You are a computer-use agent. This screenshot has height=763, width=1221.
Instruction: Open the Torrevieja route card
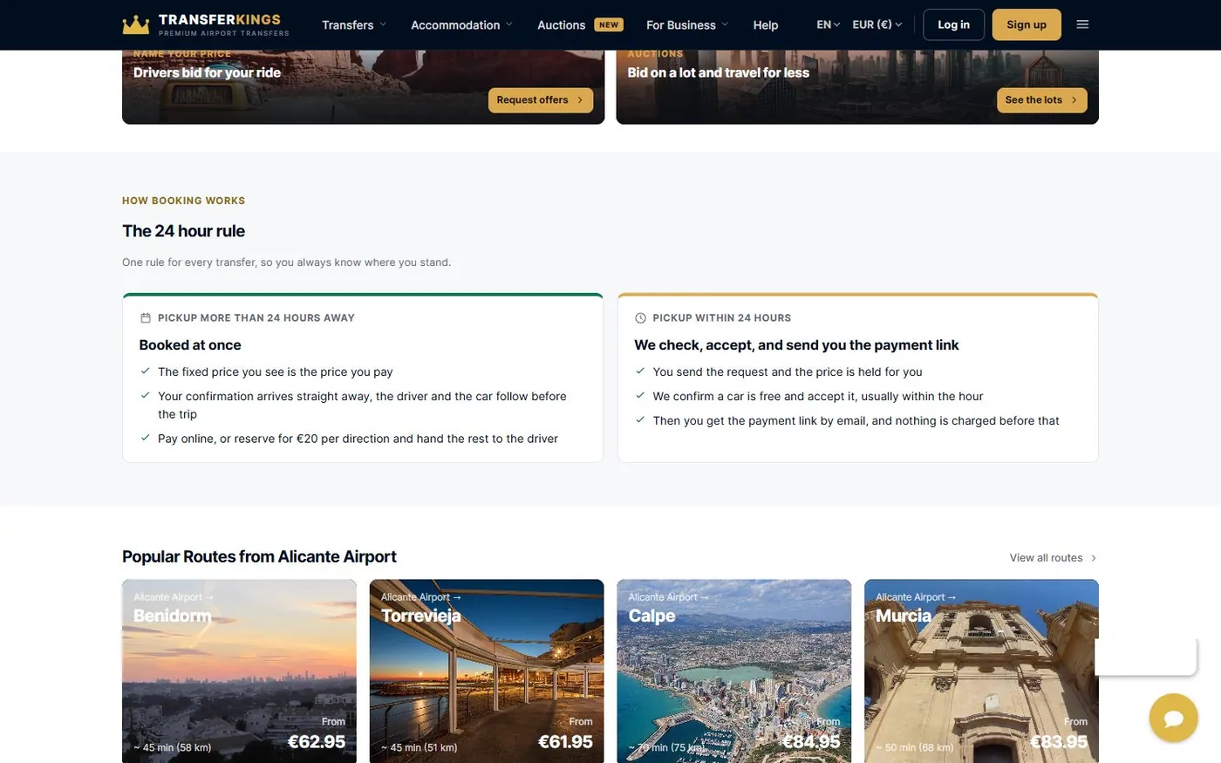[487, 671]
